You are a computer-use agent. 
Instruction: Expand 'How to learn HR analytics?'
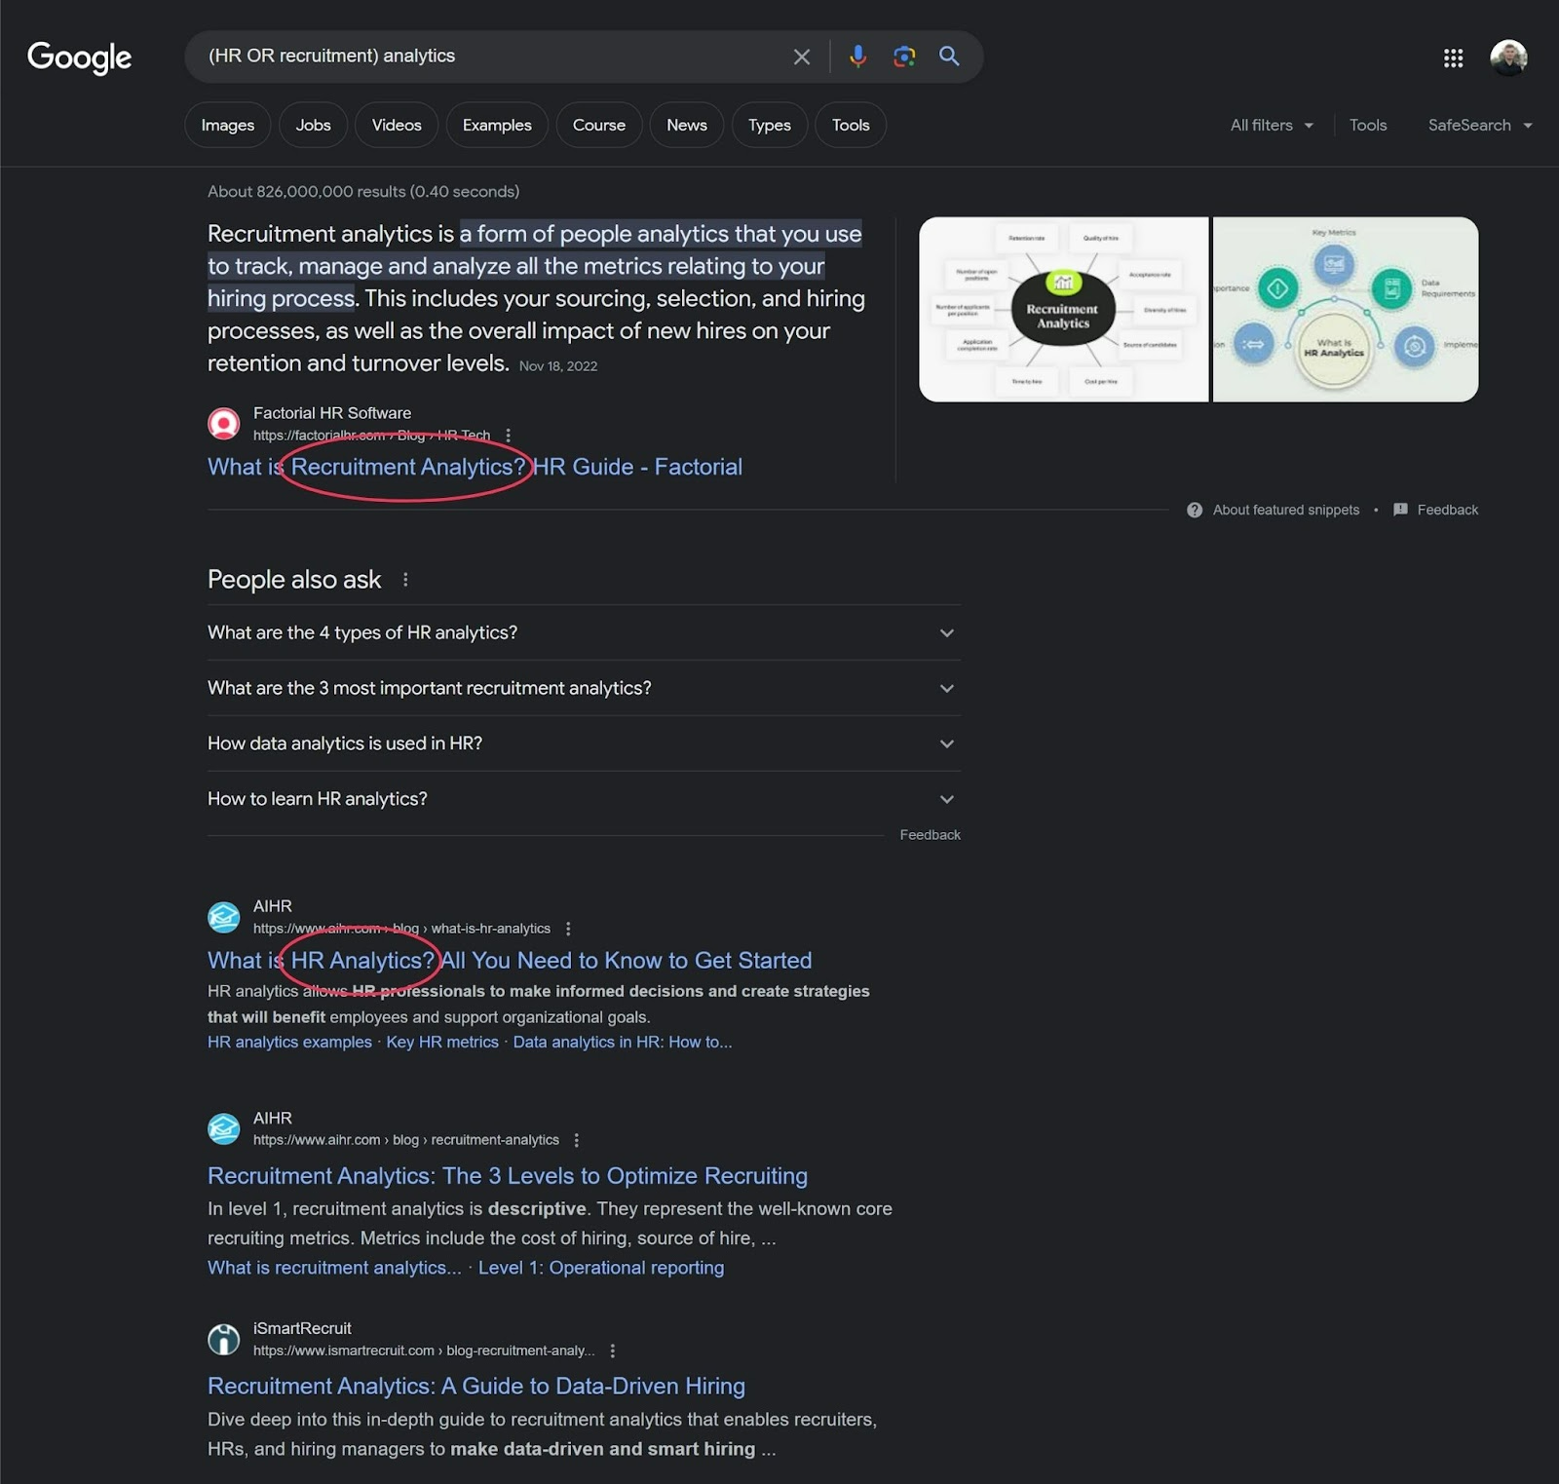[x=584, y=799]
